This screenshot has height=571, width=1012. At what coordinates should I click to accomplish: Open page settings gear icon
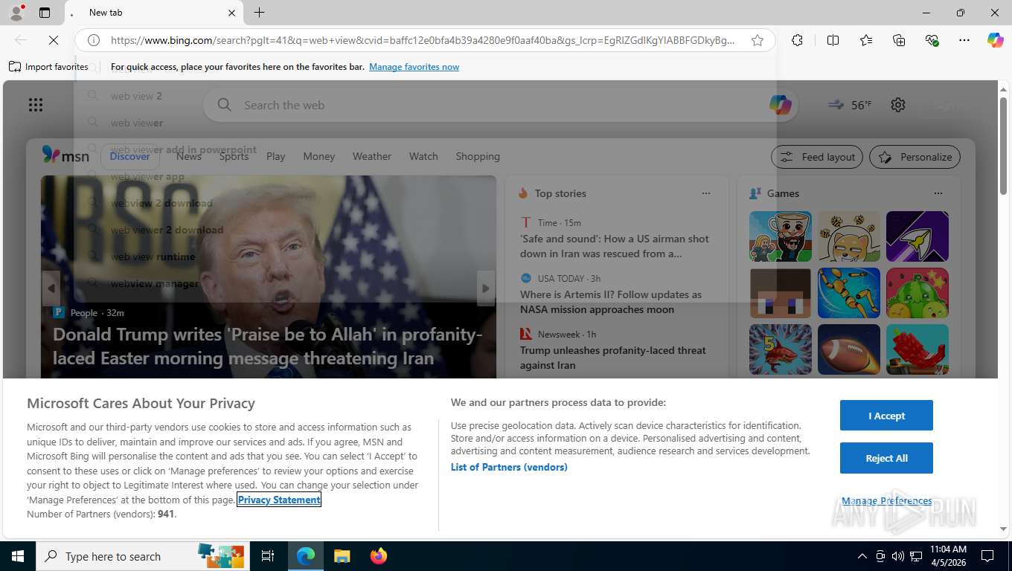tap(898, 105)
